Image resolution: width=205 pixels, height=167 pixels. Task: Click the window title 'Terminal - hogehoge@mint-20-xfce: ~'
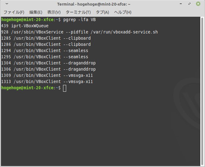(94, 4)
